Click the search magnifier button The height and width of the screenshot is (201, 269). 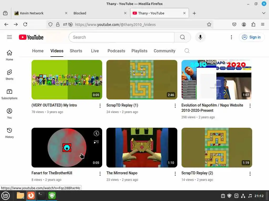(x=182, y=37)
